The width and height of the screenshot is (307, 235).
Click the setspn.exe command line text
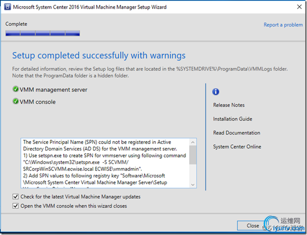[82, 166]
